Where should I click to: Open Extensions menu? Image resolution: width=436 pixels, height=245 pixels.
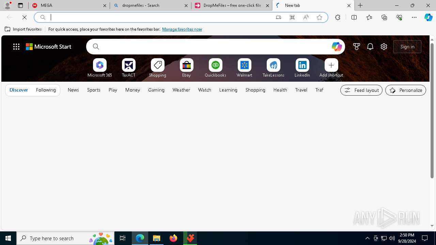pyautogui.click(x=338, y=17)
